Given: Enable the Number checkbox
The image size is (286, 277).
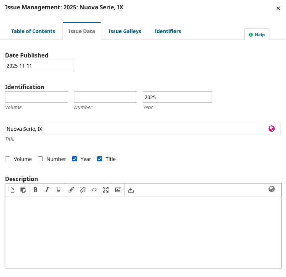Looking at the screenshot, I should pyautogui.click(x=40, y=159).
